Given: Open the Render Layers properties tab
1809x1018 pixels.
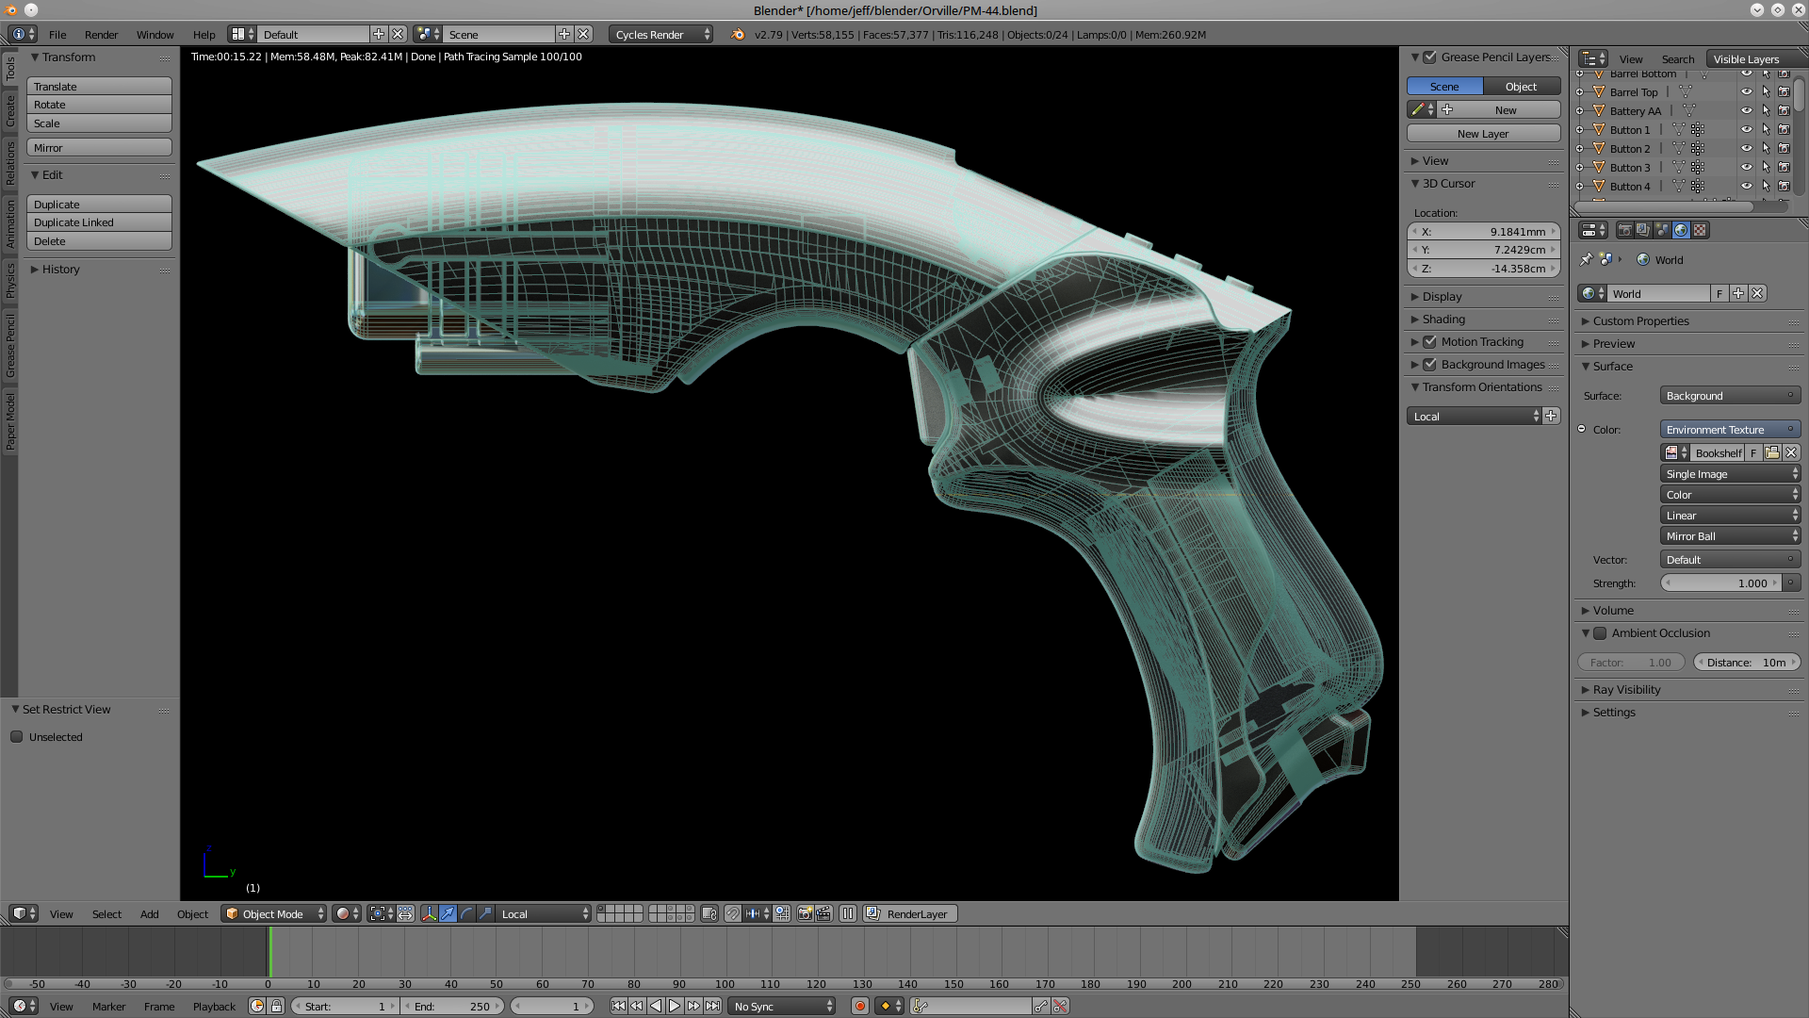Looking at the screenshot, I should (x=1643, y=230).
